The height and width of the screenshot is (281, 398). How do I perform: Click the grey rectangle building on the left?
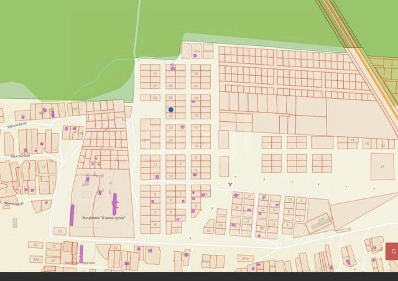pyautogui.click(x=15, y=223)
